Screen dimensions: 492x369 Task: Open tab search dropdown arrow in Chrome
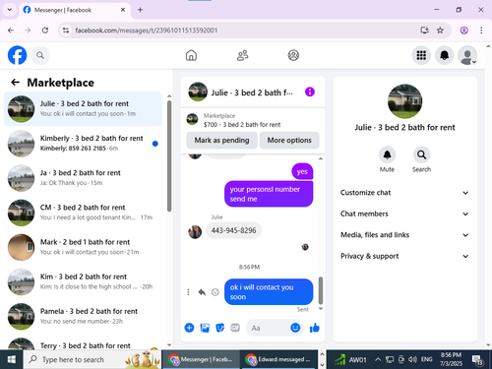[x=10, y=10]
